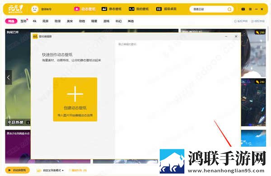Open the mail messages icon

[x=243, y=9]
